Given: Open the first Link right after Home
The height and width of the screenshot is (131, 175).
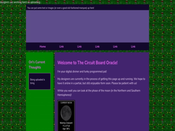Looking at the screenshot, I should point(61,47).
